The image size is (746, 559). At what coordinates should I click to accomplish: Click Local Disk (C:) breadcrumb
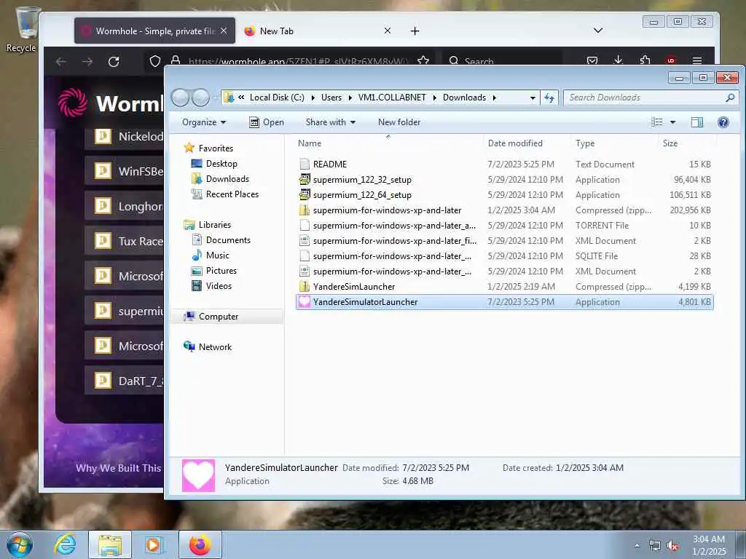(x=277, y=98)
